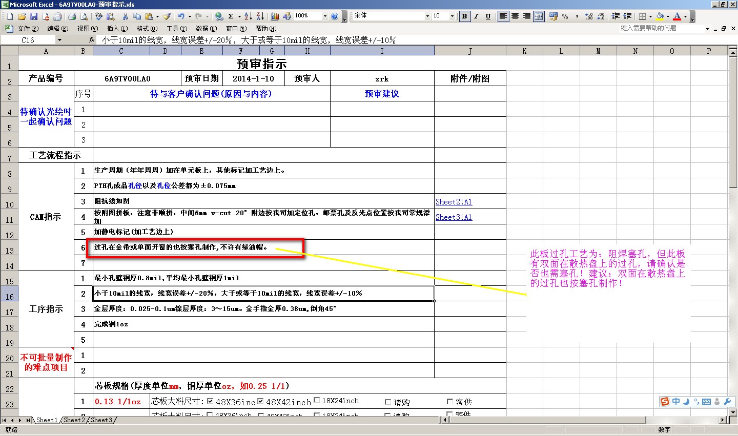Open the zoom 100% dropdown
The width and height of the screenshot is (738, 436).
click(x=325, y=16)
